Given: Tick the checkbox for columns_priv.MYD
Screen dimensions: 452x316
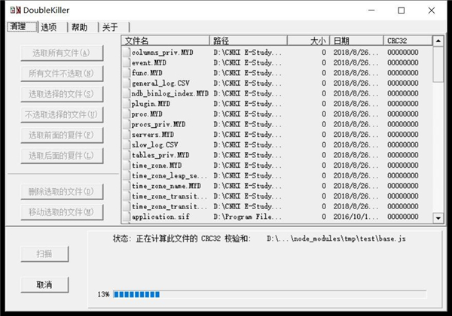Looking at the screenshot, I should click(127, 53).
